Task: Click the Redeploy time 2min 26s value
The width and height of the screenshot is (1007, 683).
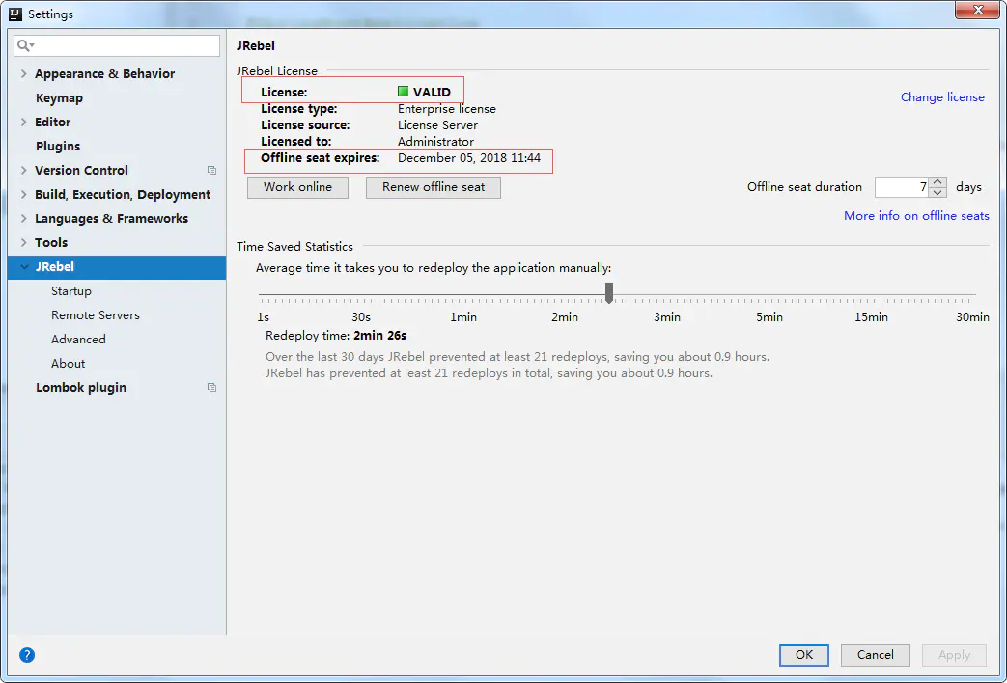Action: (x=379, y=335)
